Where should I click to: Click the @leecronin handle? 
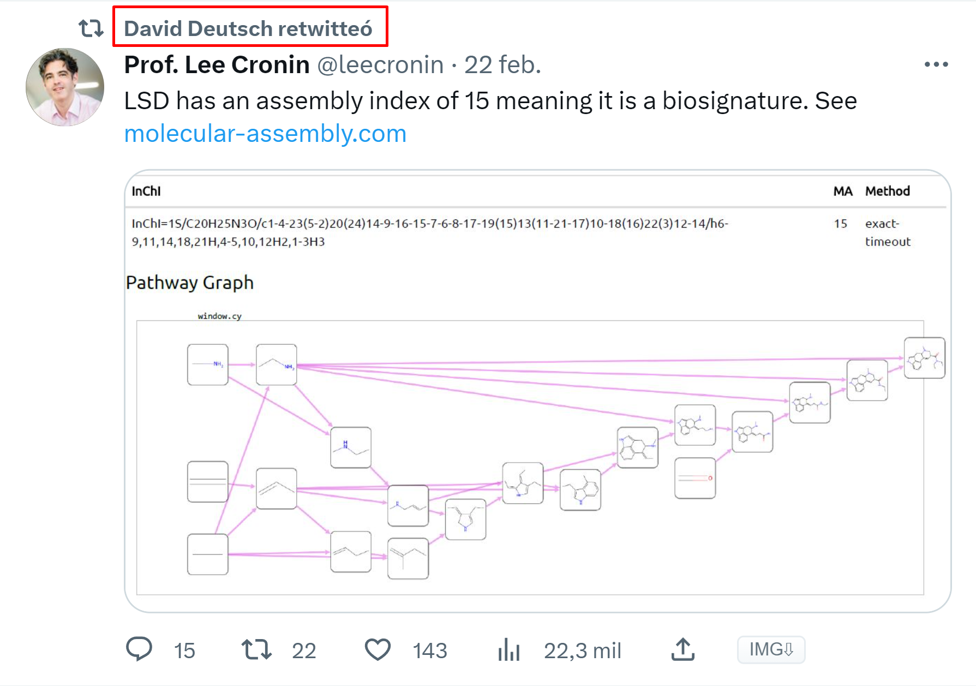(380, 65)
